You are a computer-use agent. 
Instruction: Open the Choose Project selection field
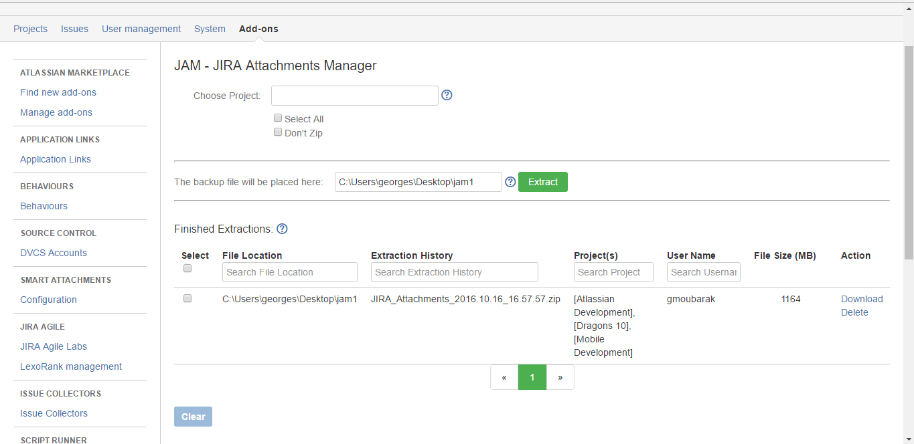[354, 96]
